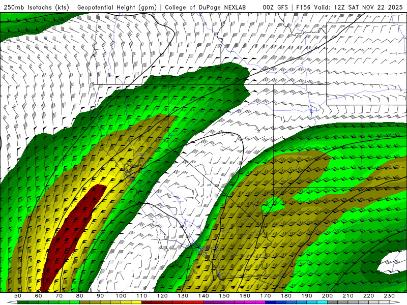
Task: Click the '250mb Isotachs (kts)' title text
Action: (36, 7)
